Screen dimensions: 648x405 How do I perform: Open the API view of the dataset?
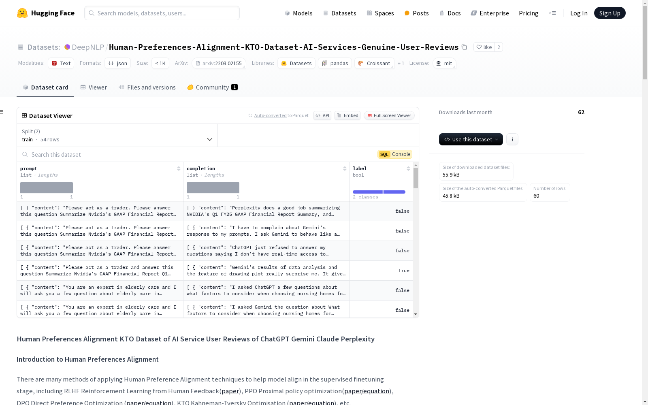coord(322,115)
